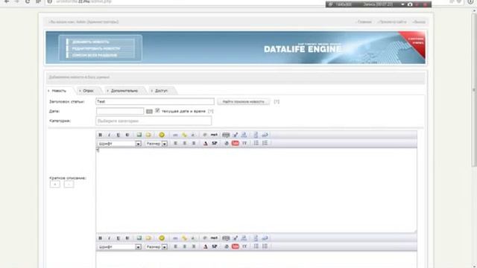This screenshot has height=268, width=477.
Task: Toggle underline in the short description toolbar
Action: (x=119, y=135)
